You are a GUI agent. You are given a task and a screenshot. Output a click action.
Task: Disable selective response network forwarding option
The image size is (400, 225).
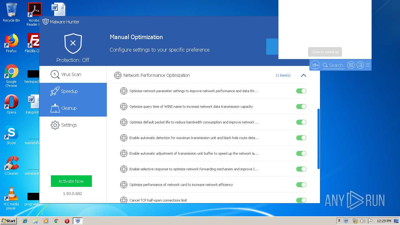coord(301,169)
